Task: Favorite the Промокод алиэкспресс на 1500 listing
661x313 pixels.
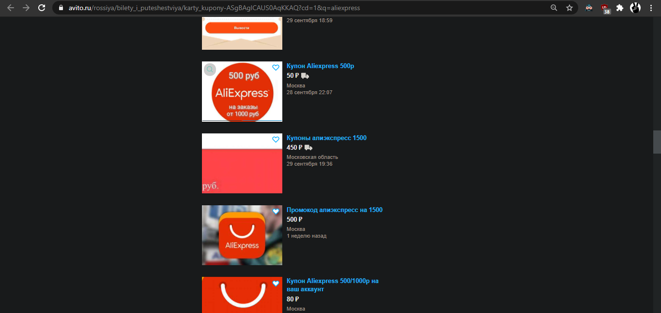Action: coord(276,212)
